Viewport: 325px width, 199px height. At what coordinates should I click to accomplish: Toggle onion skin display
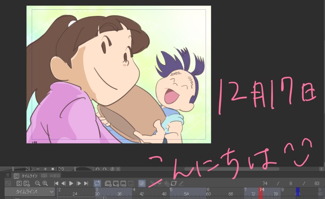(x=142, y=183)
